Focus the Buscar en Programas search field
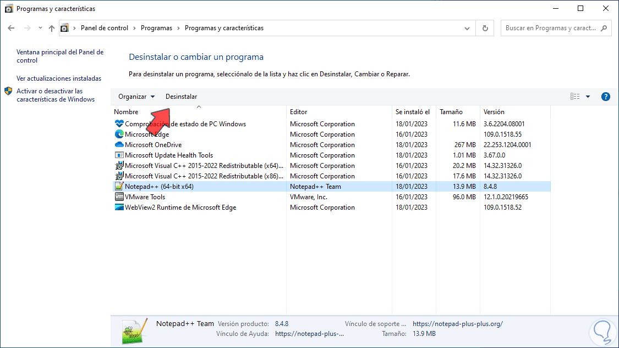The width and height of the screenshot is (619, 348). point(551,28)
